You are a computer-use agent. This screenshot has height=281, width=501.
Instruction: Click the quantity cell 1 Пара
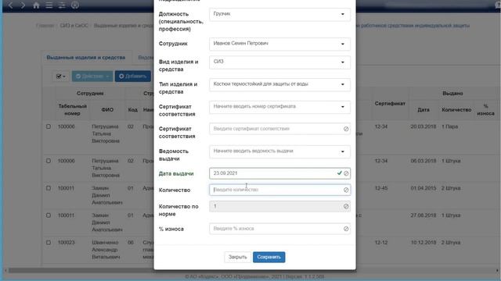(x=449, y=126)
